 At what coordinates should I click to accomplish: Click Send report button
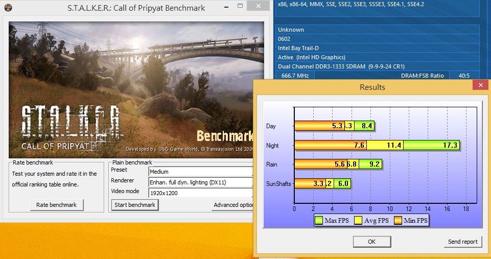click(x=462, y=242)
